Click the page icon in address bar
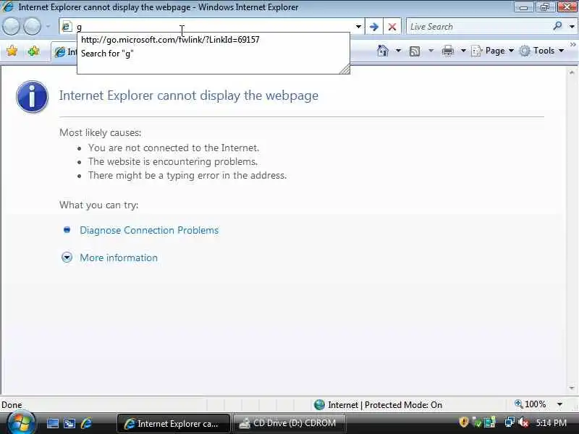 67,27
